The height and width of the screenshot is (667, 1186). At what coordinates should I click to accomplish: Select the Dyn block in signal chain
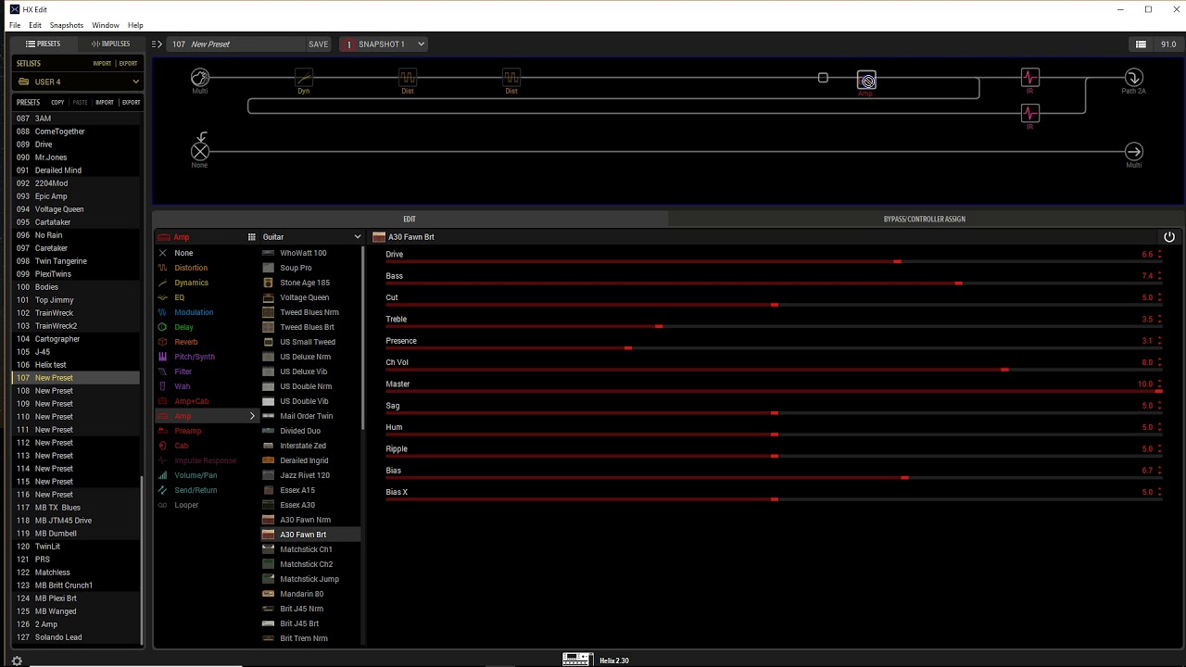(304, 77)
